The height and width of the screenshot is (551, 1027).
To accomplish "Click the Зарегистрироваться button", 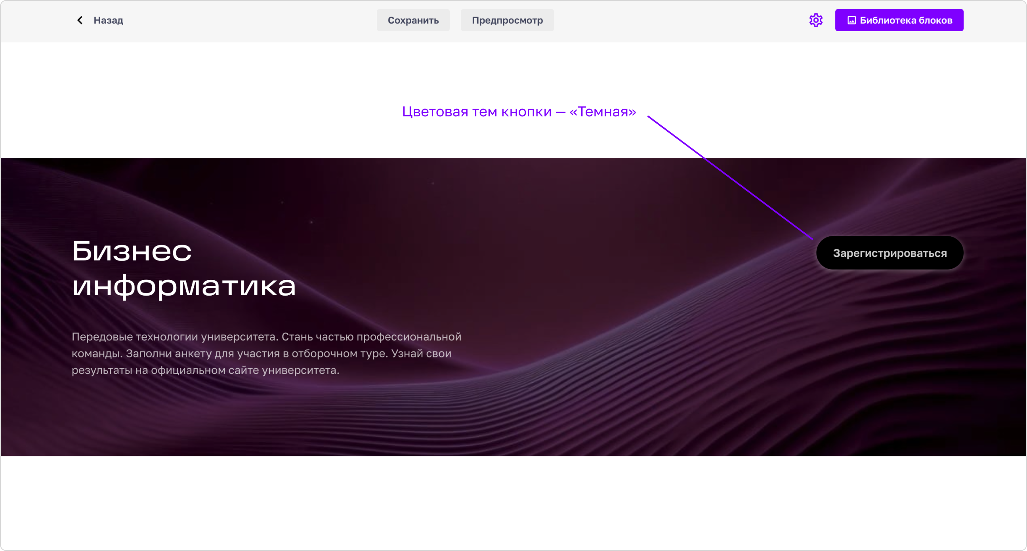I will pyautogui.click(x=890, y=253).
